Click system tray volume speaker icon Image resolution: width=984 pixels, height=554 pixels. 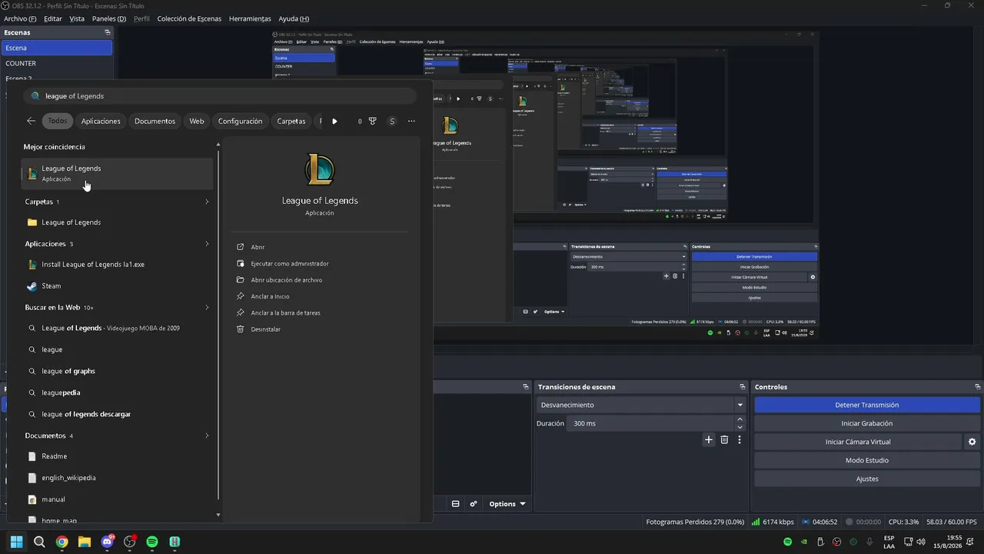tap(921, 542)
